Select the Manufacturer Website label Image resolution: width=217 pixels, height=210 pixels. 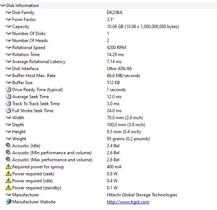(34, 202)
